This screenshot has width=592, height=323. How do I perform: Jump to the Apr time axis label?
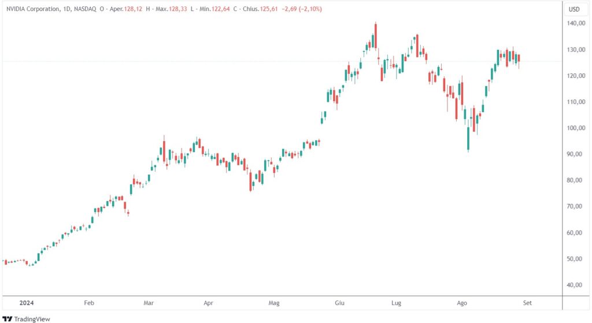point(209,302)
